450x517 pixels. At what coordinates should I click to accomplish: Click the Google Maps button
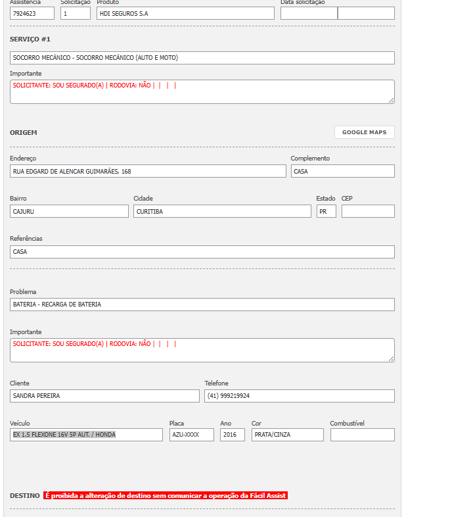pos(364,132)
